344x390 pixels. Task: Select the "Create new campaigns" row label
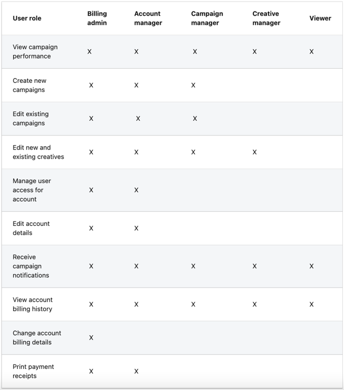tap(29, 86)
